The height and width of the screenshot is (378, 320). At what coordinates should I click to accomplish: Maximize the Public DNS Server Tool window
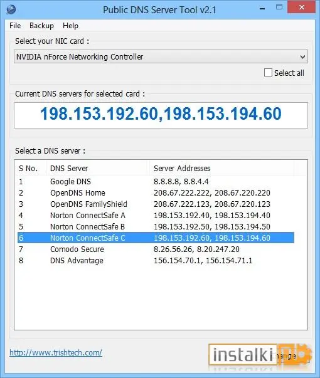pos(279,8)
